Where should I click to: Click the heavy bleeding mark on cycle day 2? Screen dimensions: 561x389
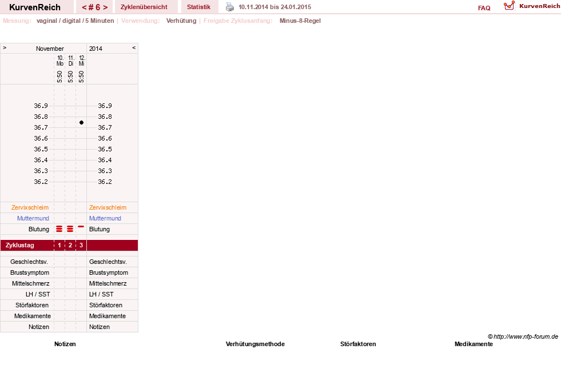coord(70,229)
